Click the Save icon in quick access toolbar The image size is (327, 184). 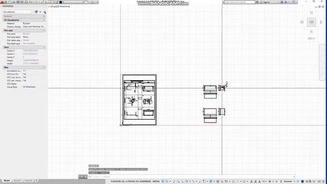(18, 2)
